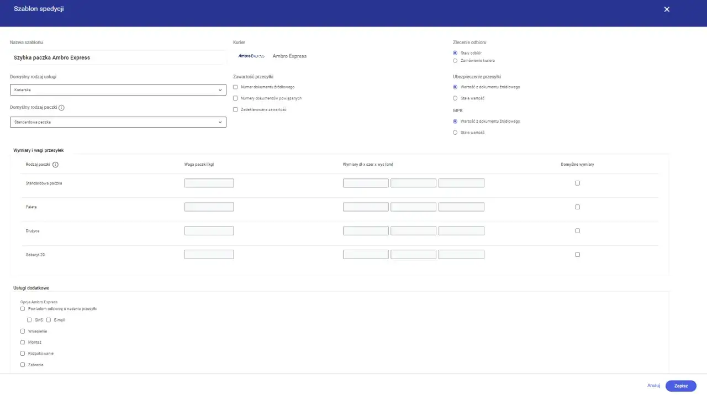Check the Montaż service
The height and width of the screenshot is (395, 707).
tap(23, 343)
